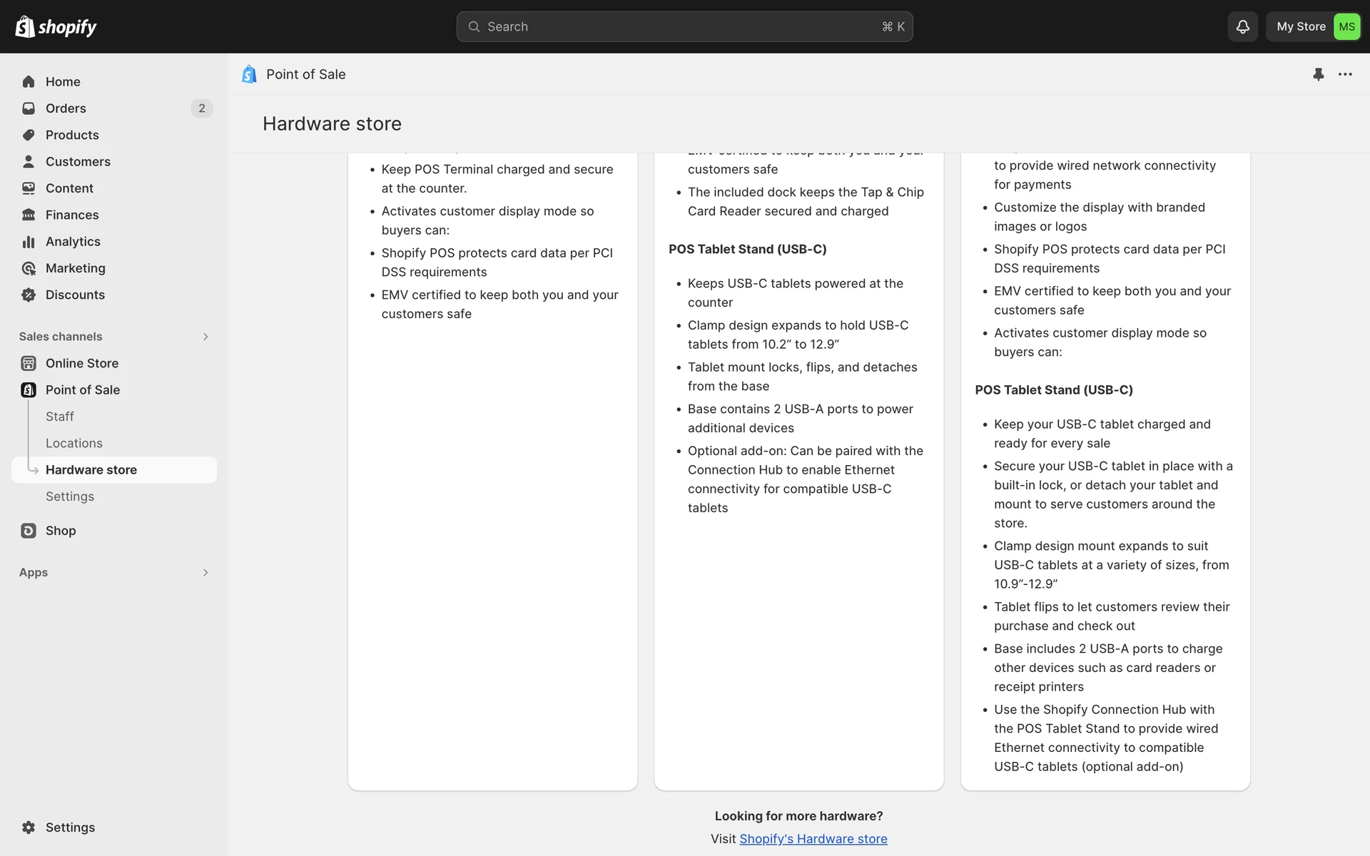
Task: Open the three-dot more actions menu
Action: pos(1345,74)
